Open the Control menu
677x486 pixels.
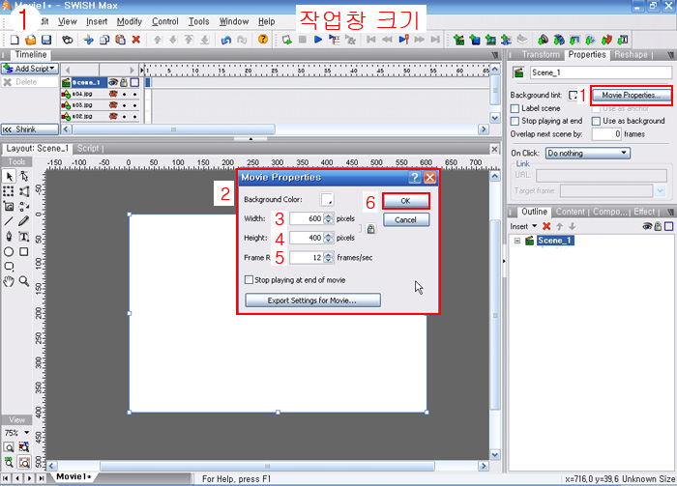pyautogui.click(x=165, y=21)
